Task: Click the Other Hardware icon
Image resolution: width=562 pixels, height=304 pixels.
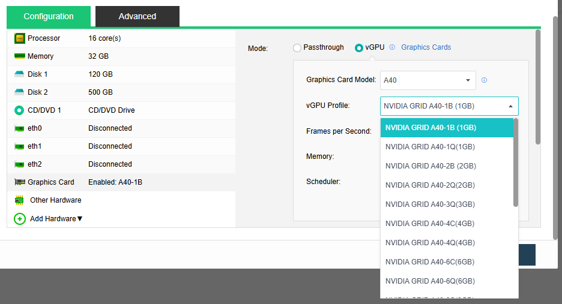Action: [x=19, y=200]
